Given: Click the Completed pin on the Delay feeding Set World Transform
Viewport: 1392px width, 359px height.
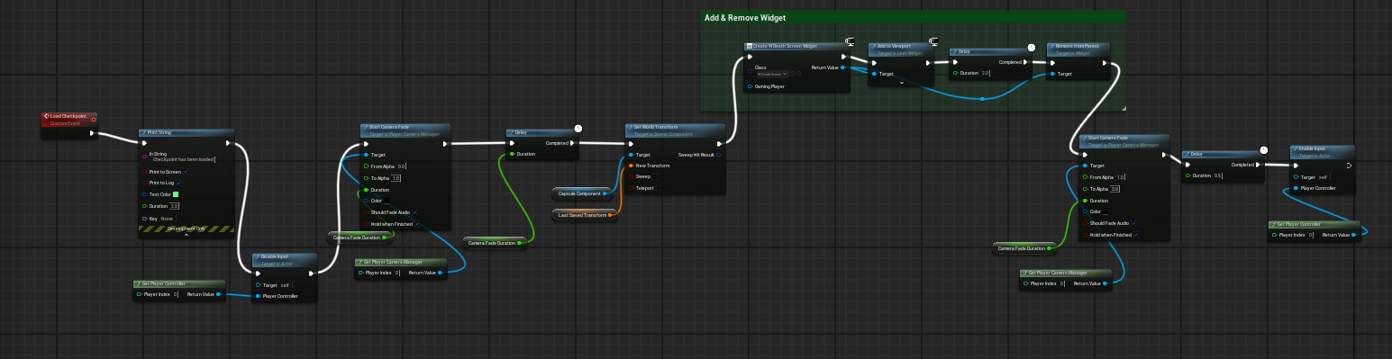Looking at the screenshot, I should [x=573, y=142].
